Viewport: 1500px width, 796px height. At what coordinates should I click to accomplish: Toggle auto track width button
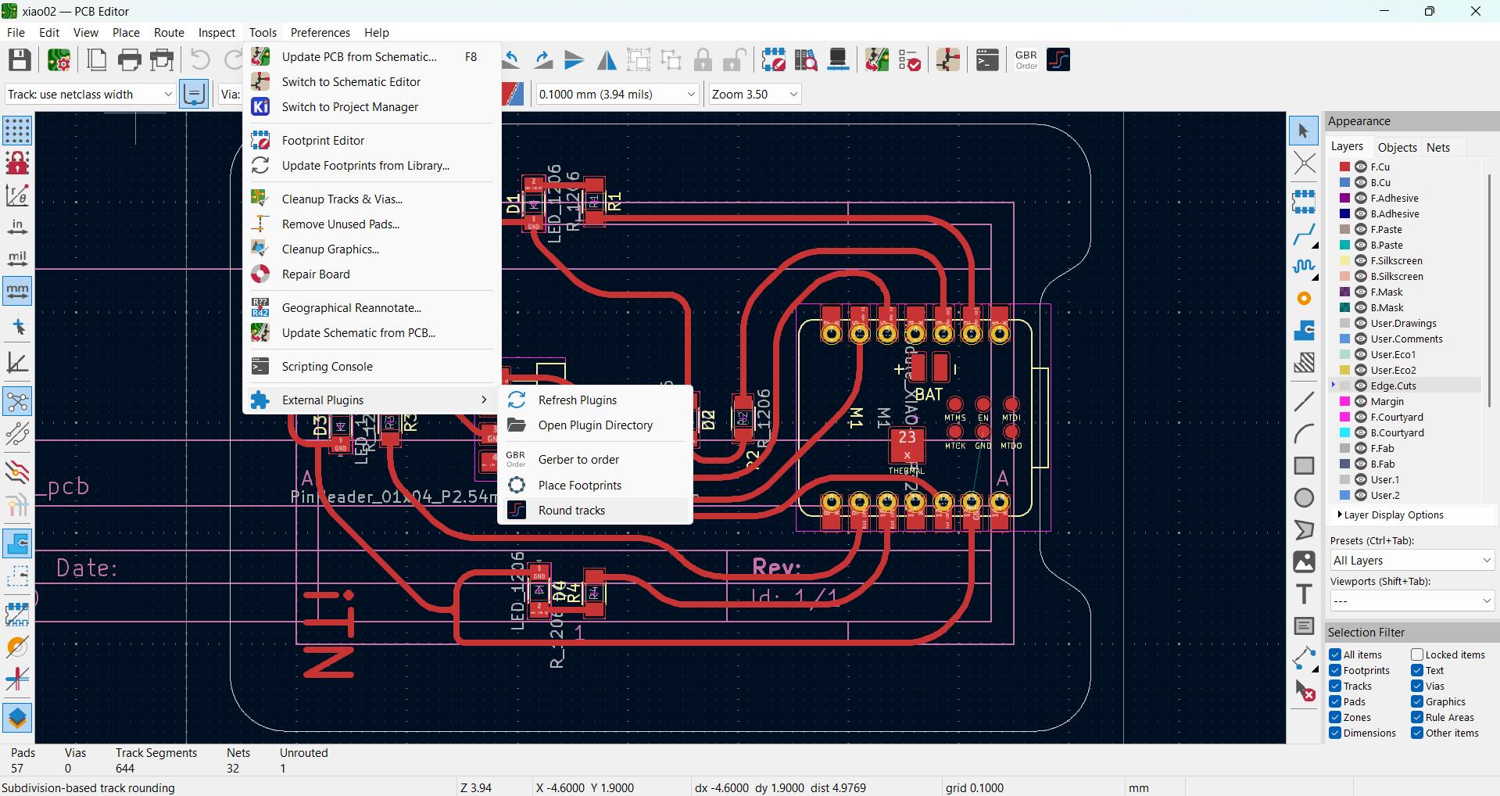tap(193, 95)
